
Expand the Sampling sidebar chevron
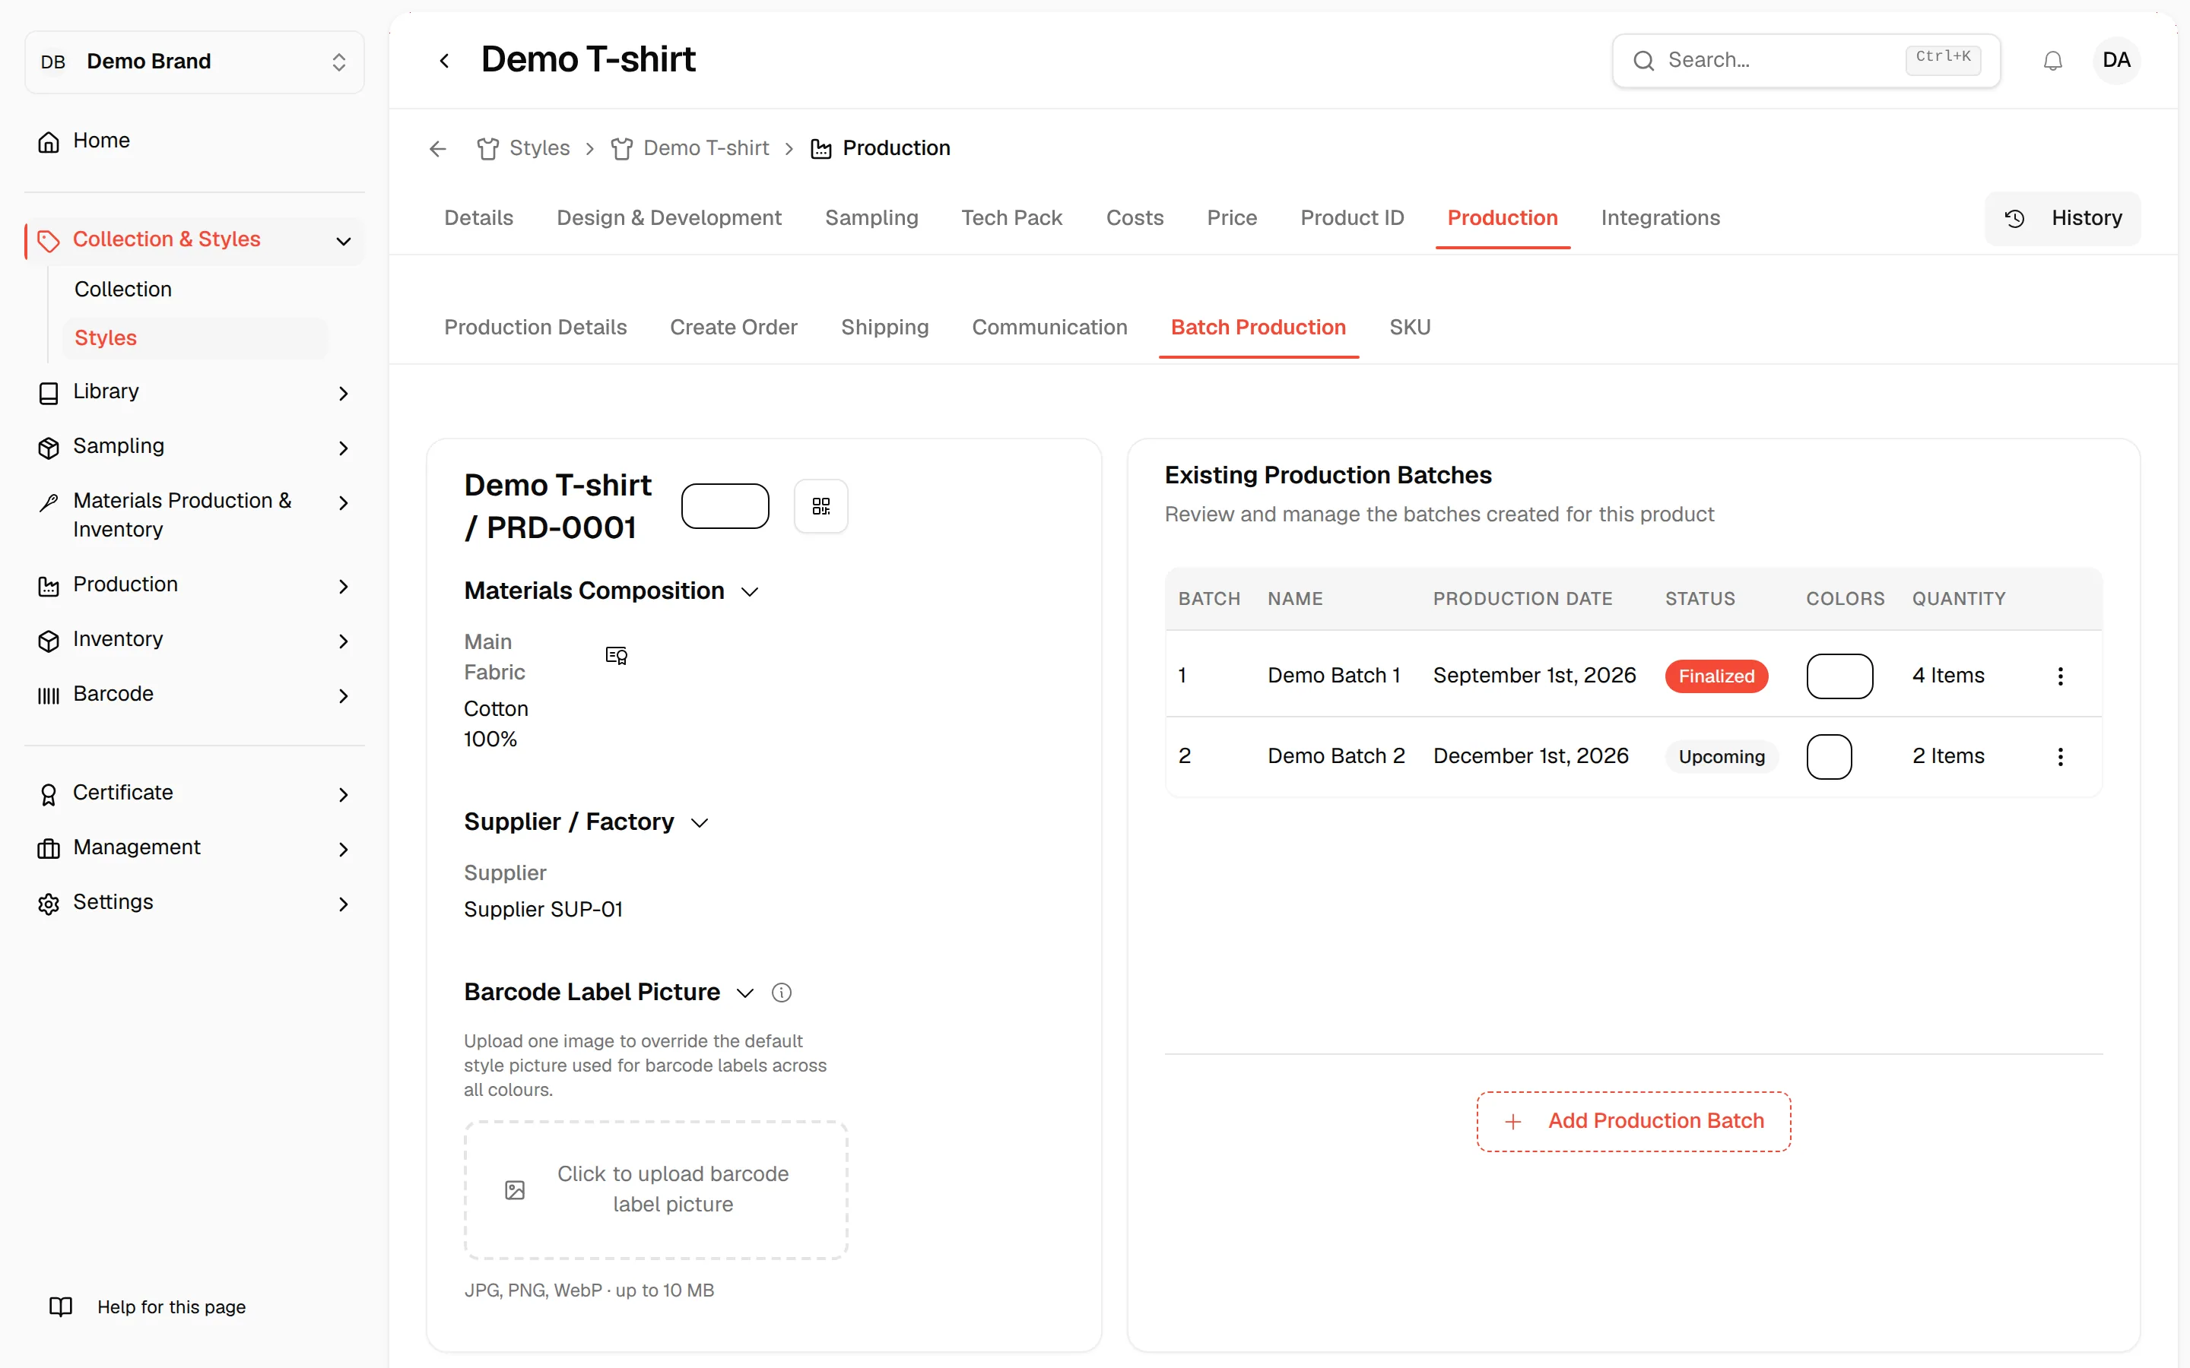pyautogui.click(x=343, y=448)
